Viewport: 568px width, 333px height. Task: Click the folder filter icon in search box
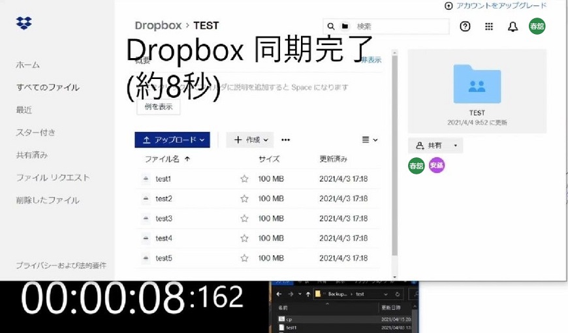coord(345,26)
